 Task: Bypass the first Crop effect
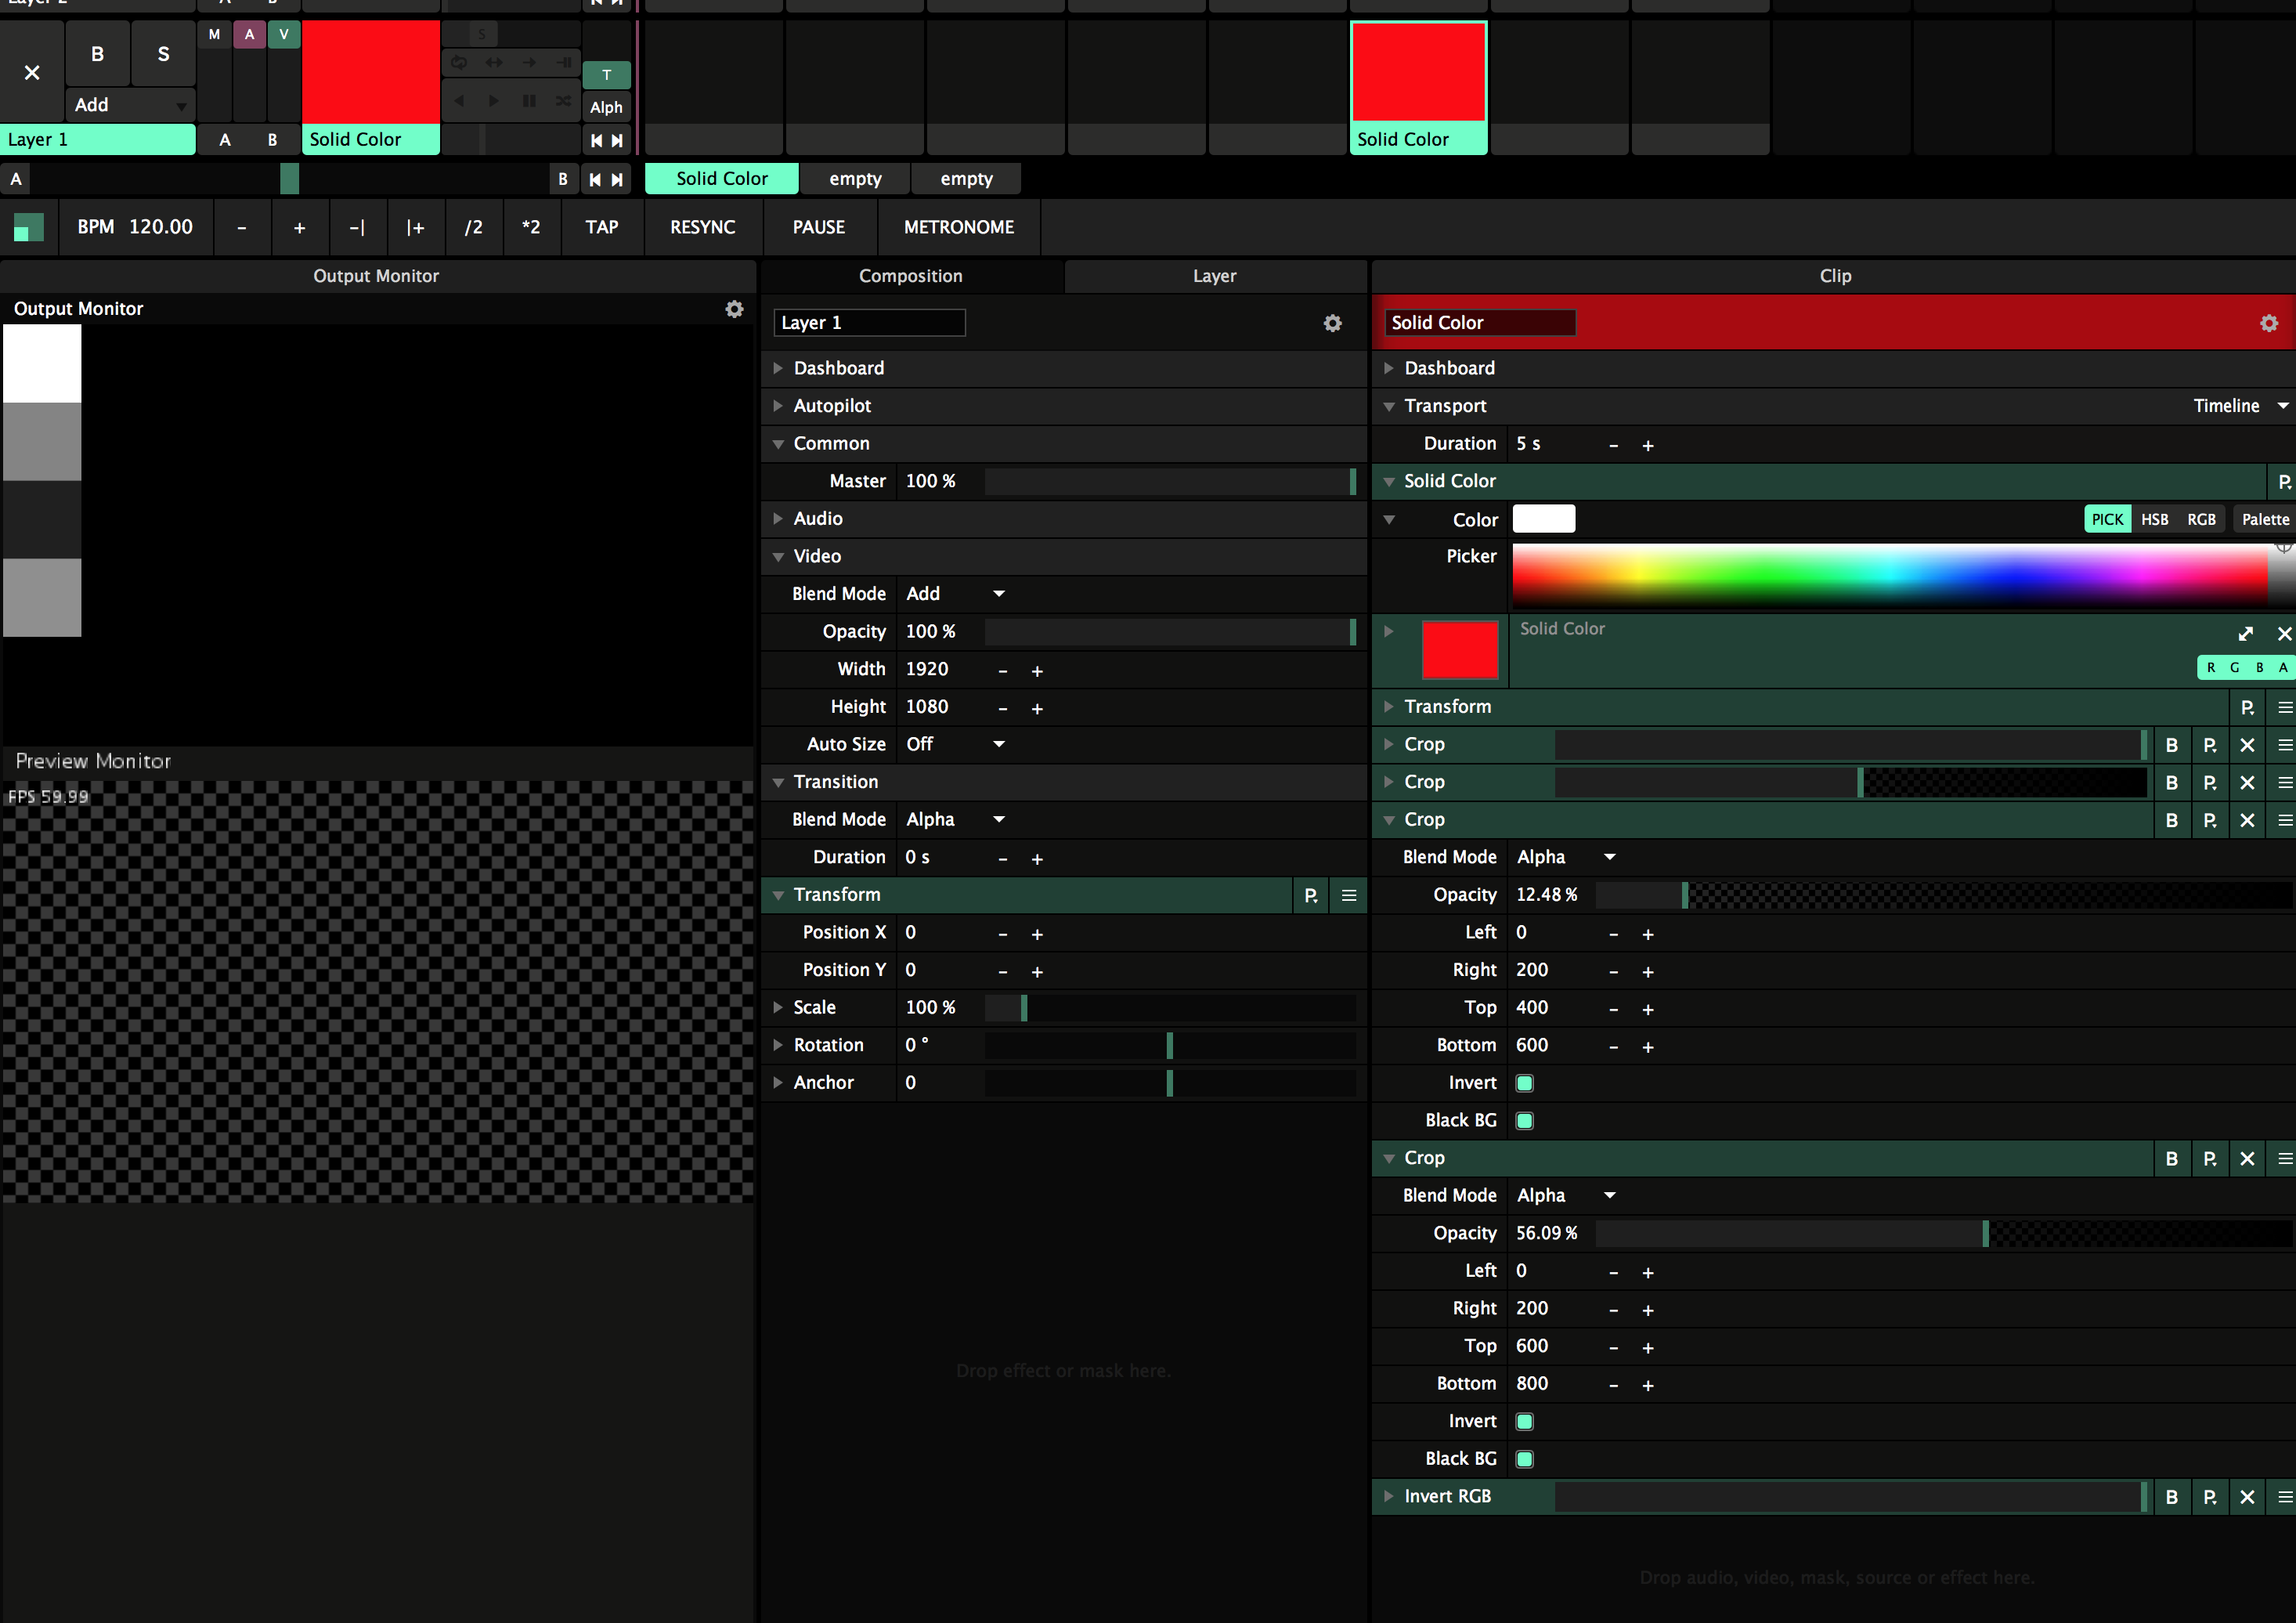coord(2171,745)
